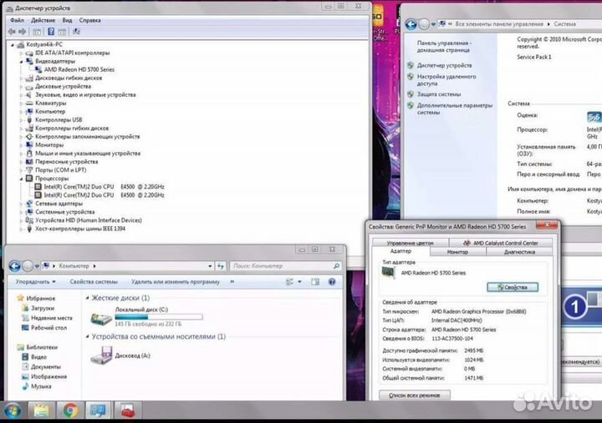Open Загрузки in navigation pane
The height and width of the screenshot is (423, 602).
pyautogui.click(x=43, y=308)
